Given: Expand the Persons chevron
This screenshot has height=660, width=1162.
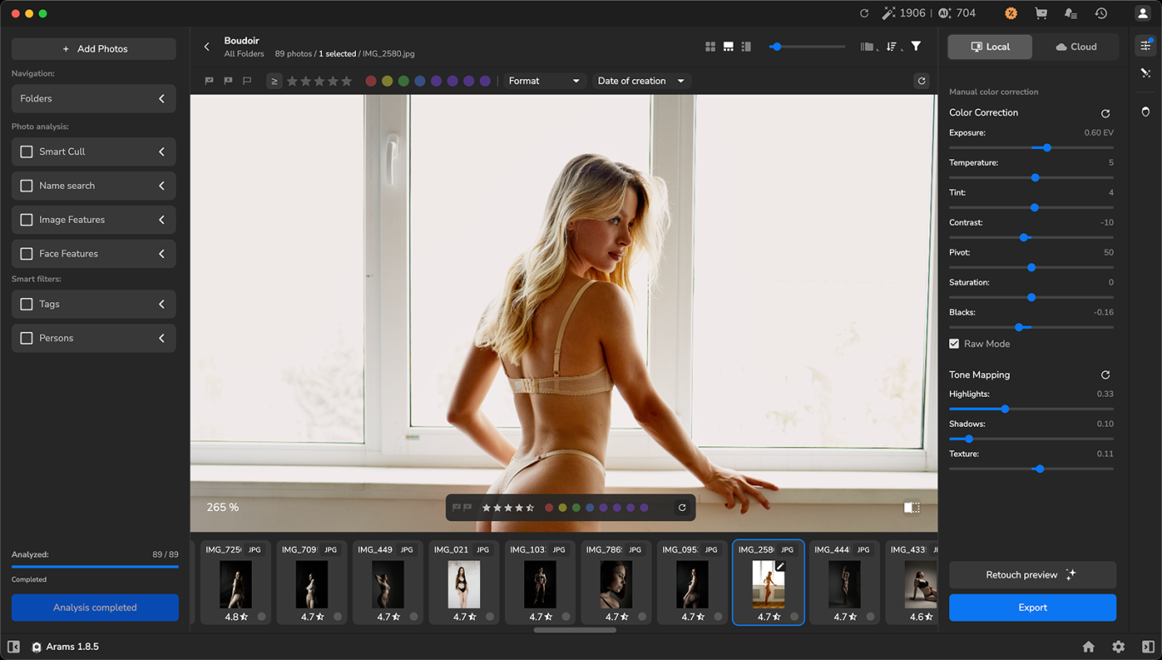Looking at the screenshot, I should [x=162, y=338].
